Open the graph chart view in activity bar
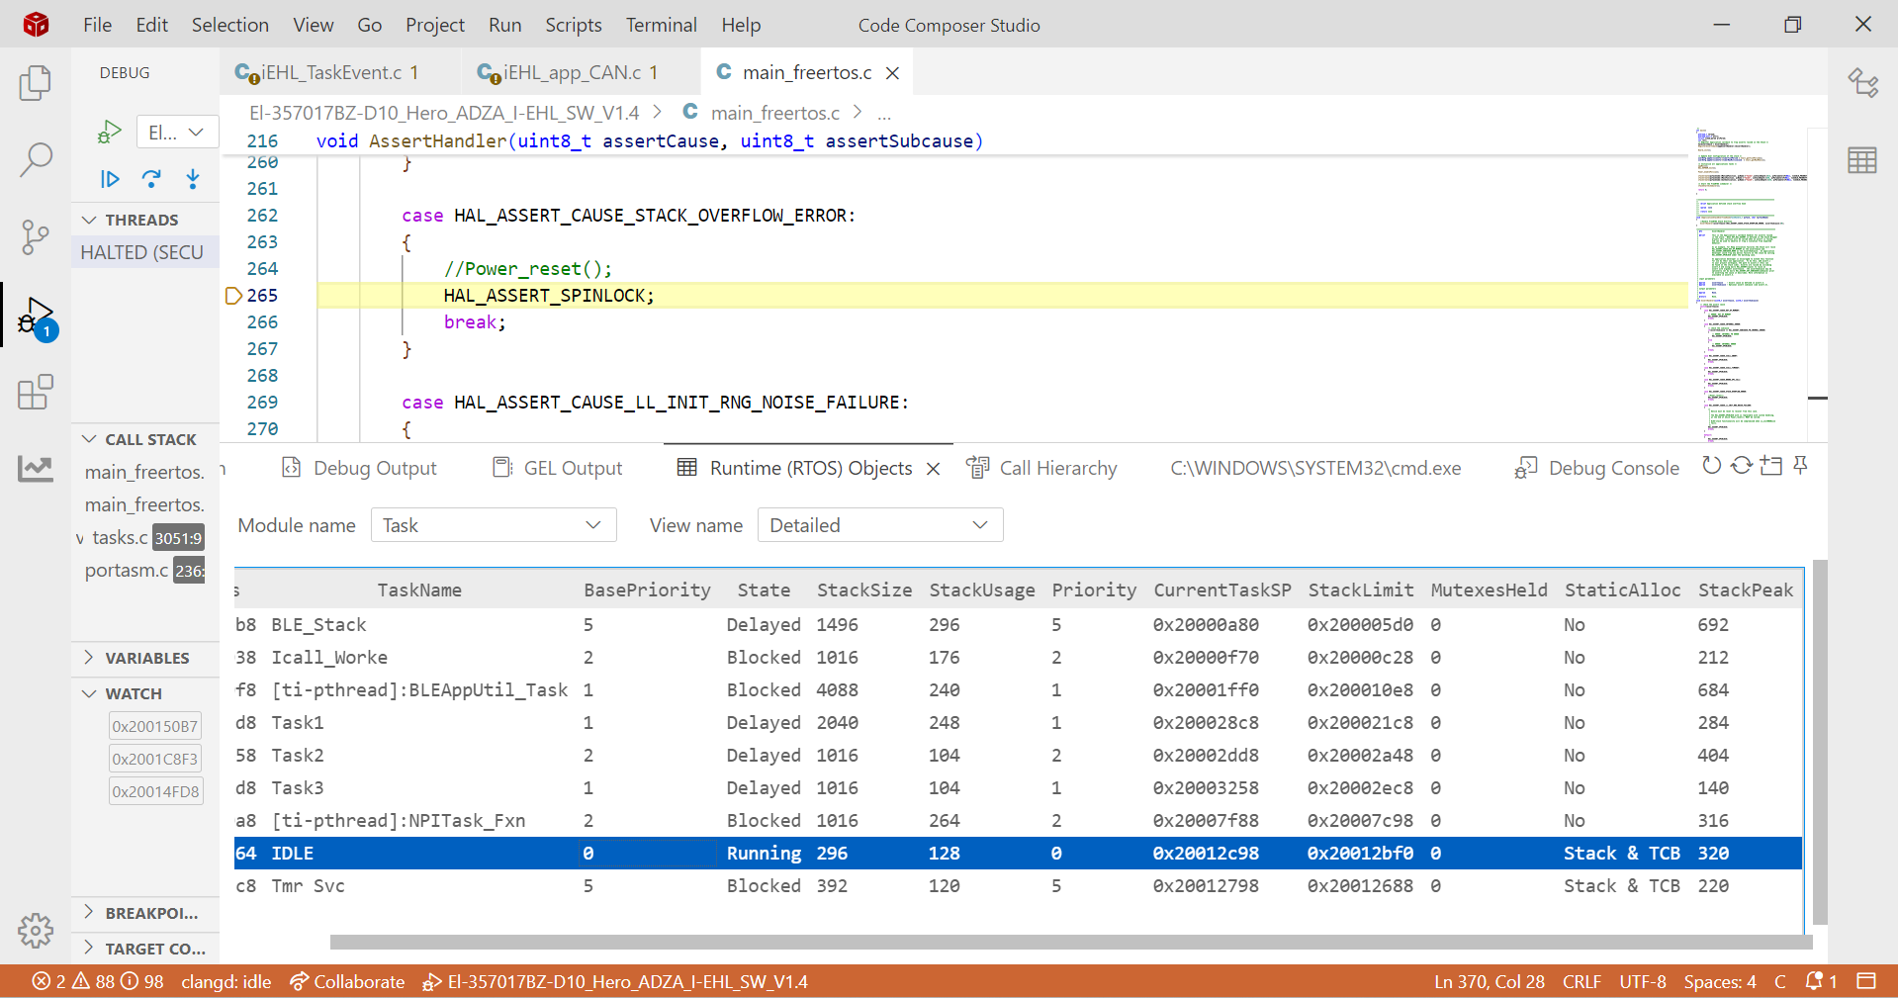 pos(36,469)
